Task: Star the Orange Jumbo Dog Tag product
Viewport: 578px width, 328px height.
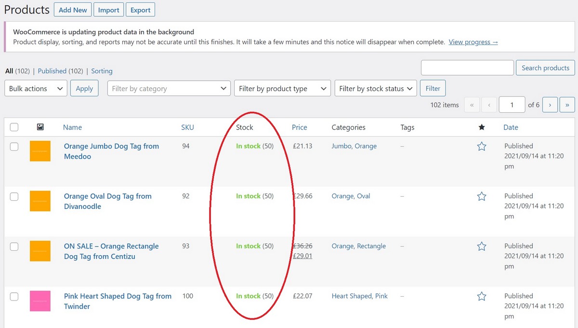Action: [x=482, y=146]
